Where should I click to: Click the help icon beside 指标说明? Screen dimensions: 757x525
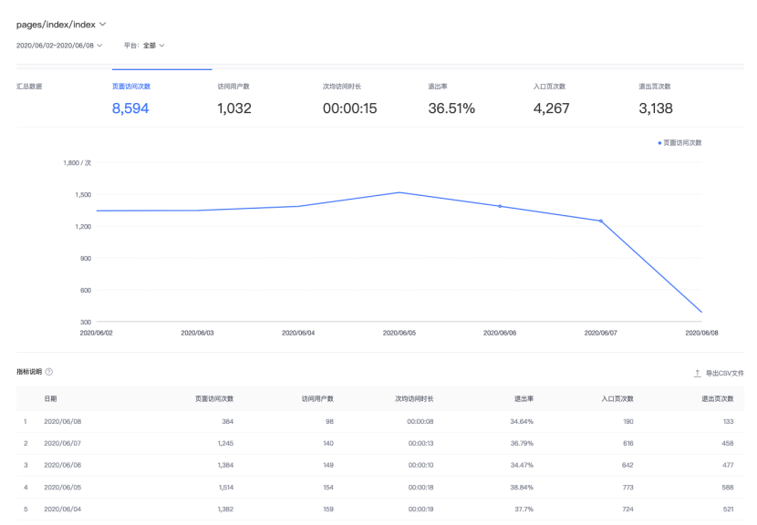coord(48,373)
